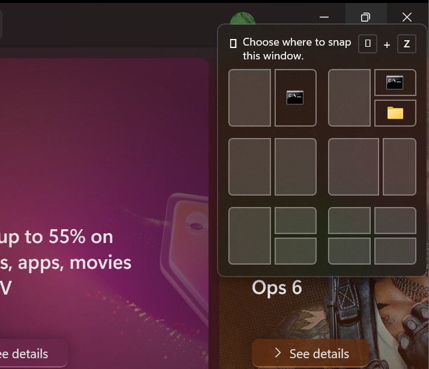429x369 pixels.
Task: Click the Command Prompt icon in the two-column snap layout
Action: coord(295,98)
